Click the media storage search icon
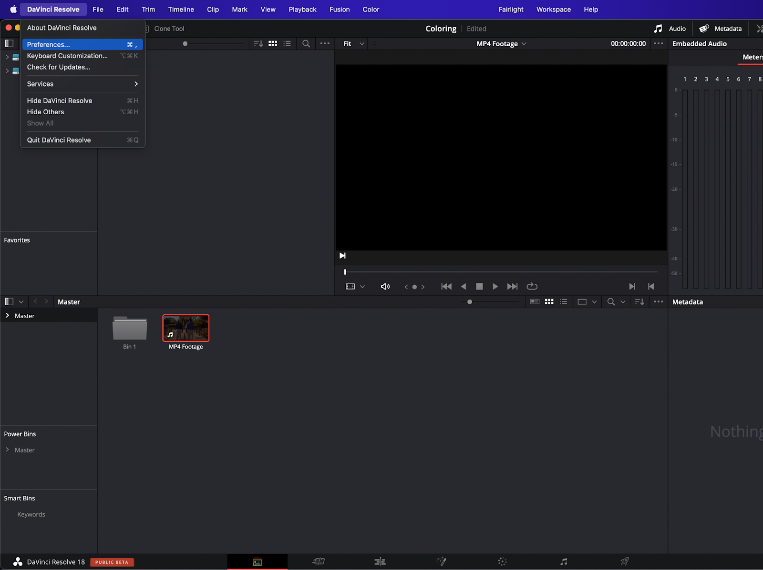This screenshot has height=570, width=763. [x=306, y=44]
